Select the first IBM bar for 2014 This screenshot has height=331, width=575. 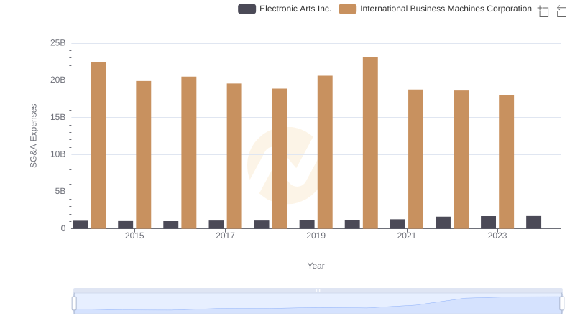98,145
